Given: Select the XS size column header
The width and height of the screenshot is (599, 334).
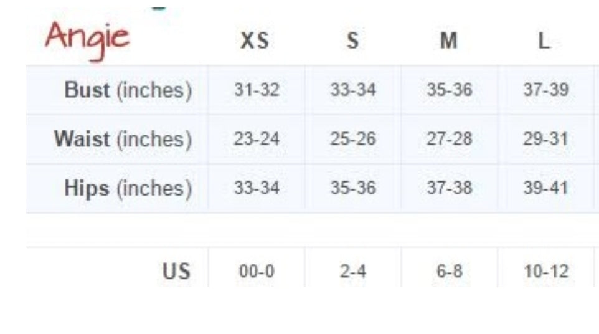Looking at the screenshot, I should pyautogui.click(x=254, y=41).
